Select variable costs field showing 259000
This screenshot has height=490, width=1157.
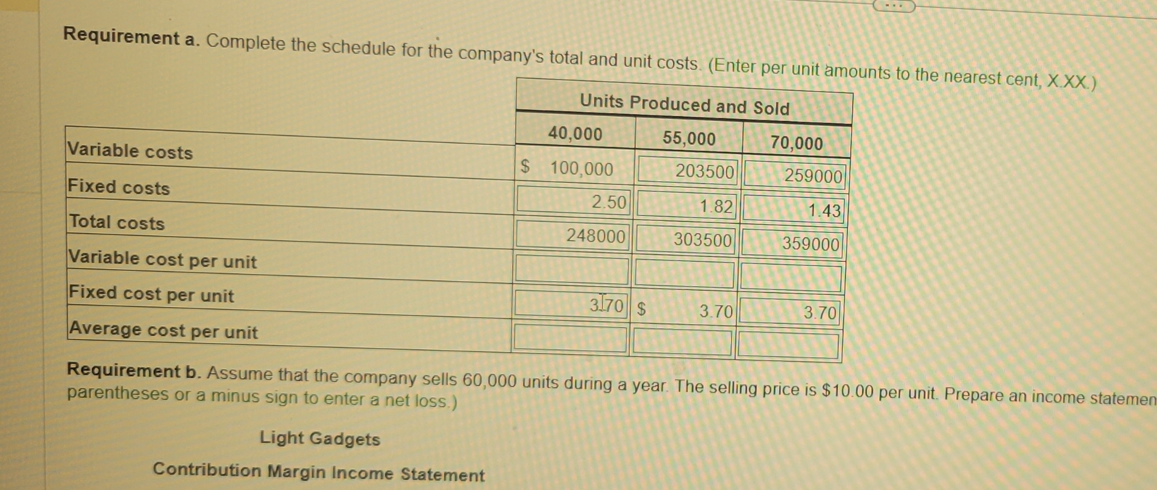(795, 175)
